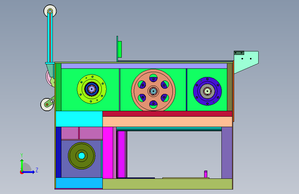
Task: Select the lower white roller on left arm
Action: (47, 105)
